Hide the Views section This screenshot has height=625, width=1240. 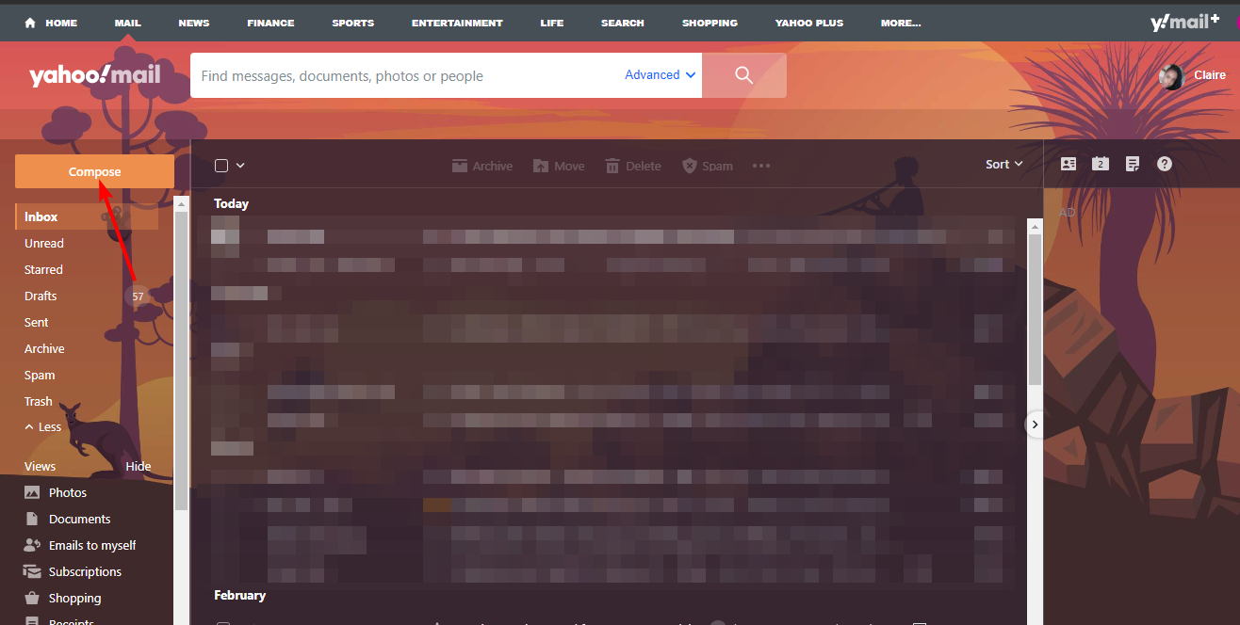point(139,467)
